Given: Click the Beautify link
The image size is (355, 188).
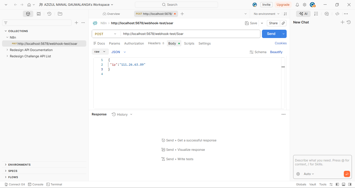Looking at the screenshot, I should pyautogui.click(x=276, y=52).
